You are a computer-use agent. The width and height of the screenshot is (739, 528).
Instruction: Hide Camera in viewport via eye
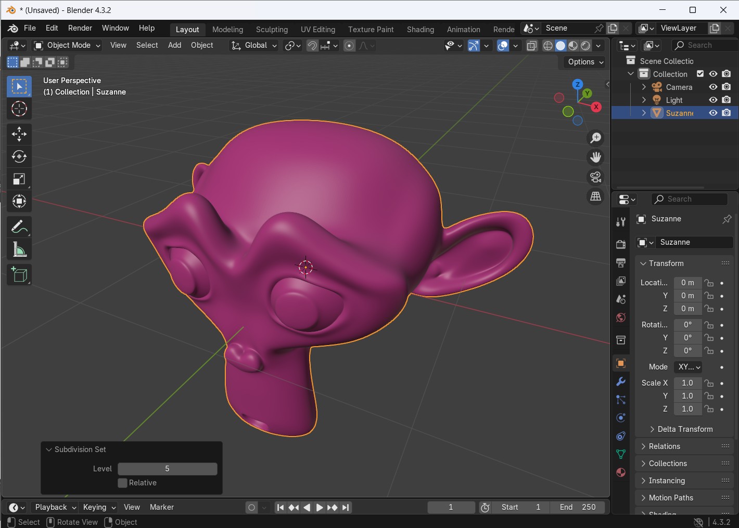click(713, 87)
